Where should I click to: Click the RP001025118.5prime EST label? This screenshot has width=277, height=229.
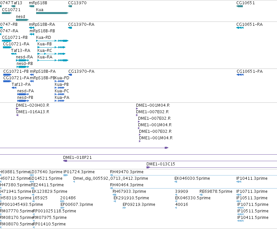tap(55, 211)
